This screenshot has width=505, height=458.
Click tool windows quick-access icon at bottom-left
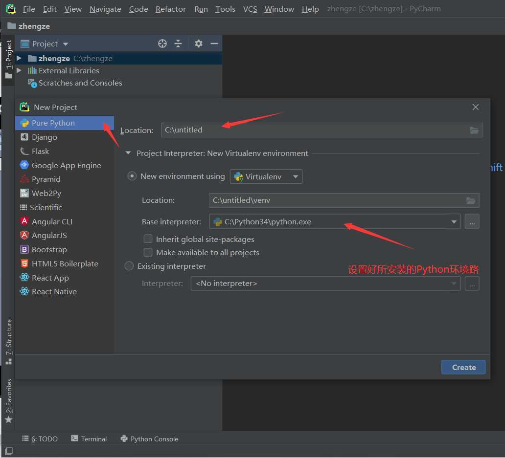point(9,451)
